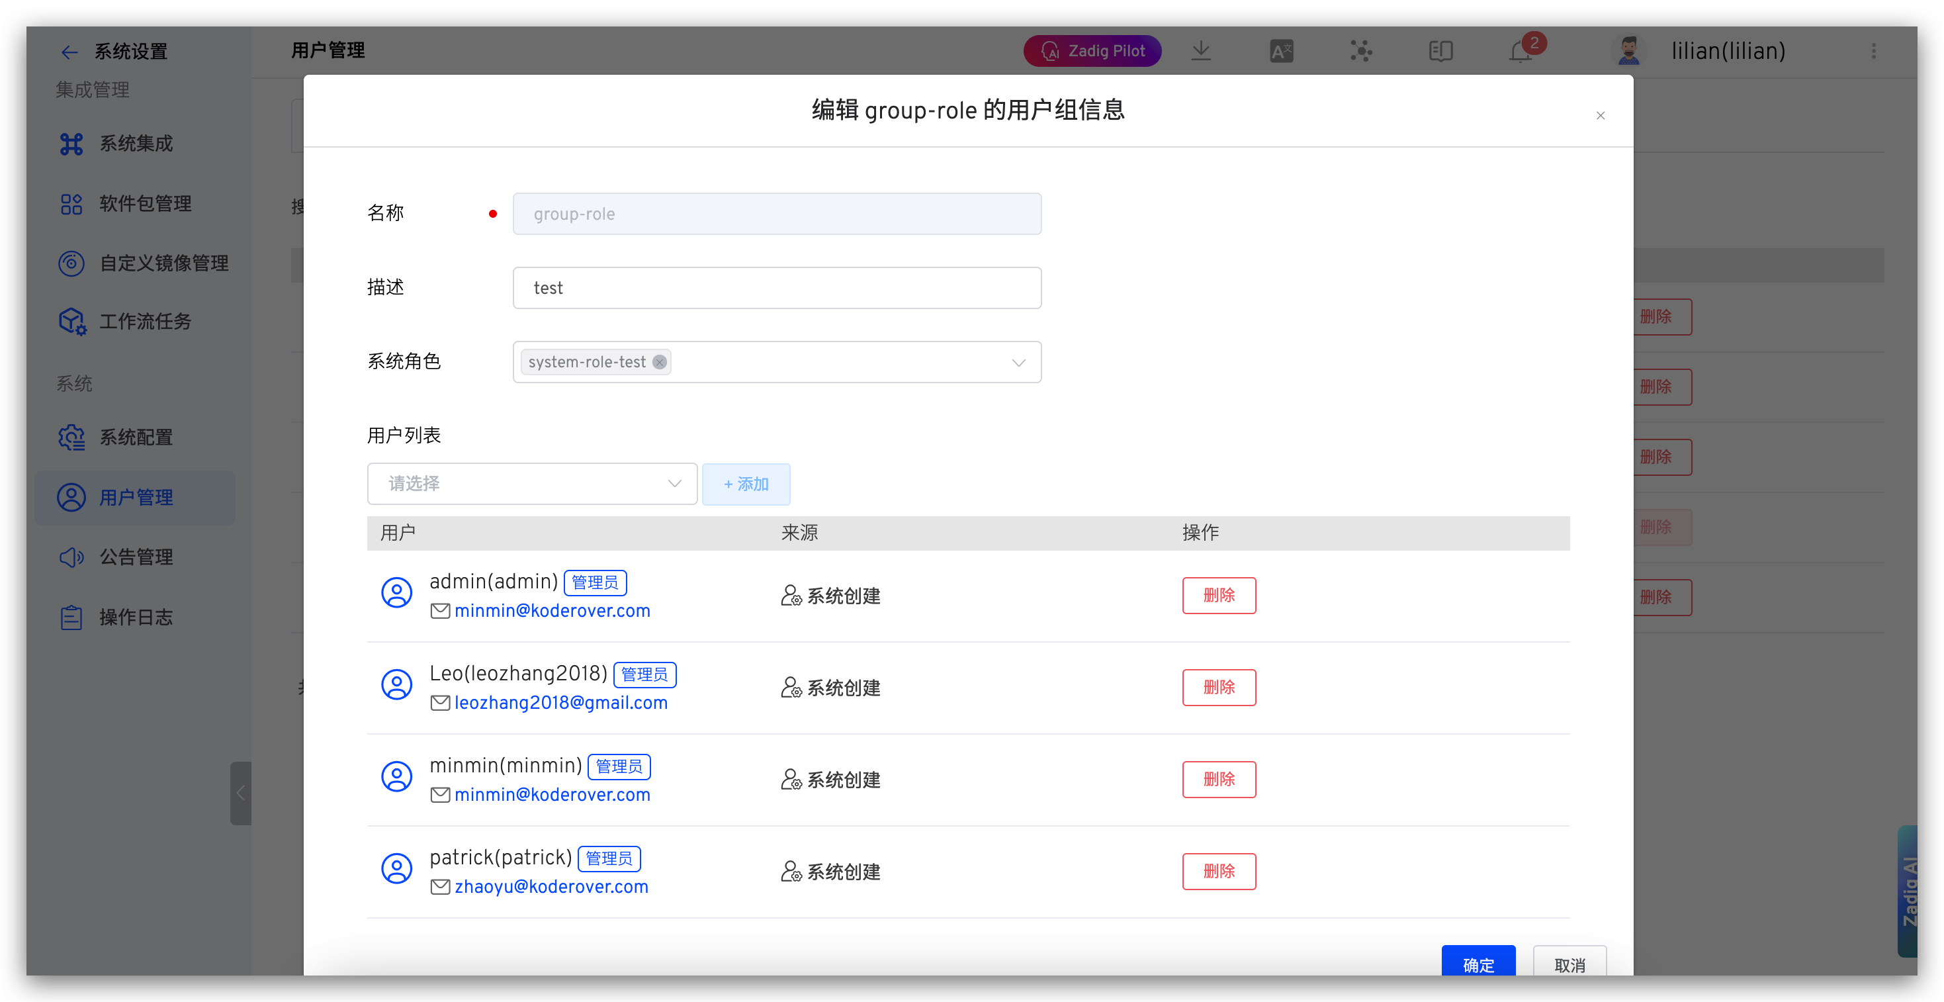
Task: Select the 工作流任务 cube icon
Action: (71, 322)
